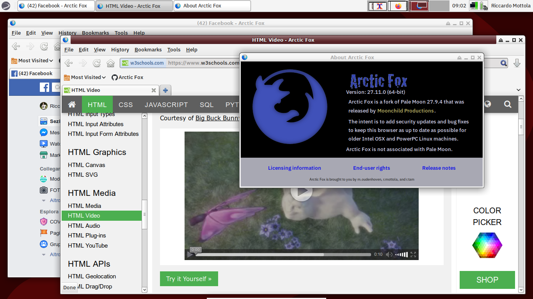Open Bookmarks menu in HTML Video window
The width and height of the screenshot is (533, 299).
148,49
